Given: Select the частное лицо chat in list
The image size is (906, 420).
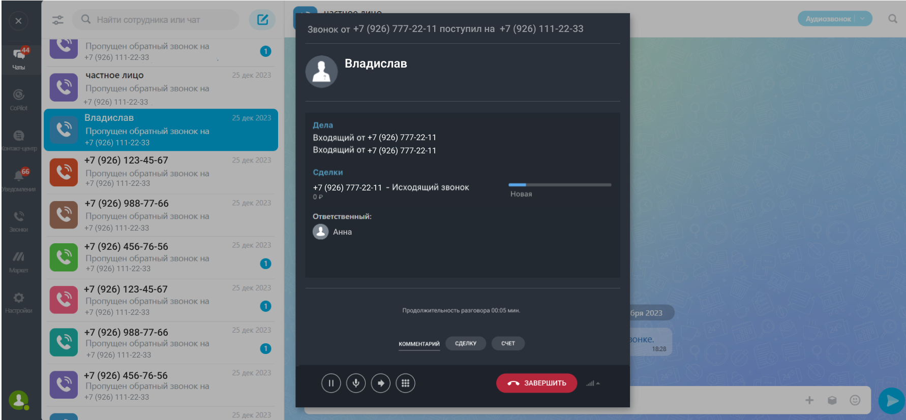Looking at the screenshot, I should coord(161,88).
